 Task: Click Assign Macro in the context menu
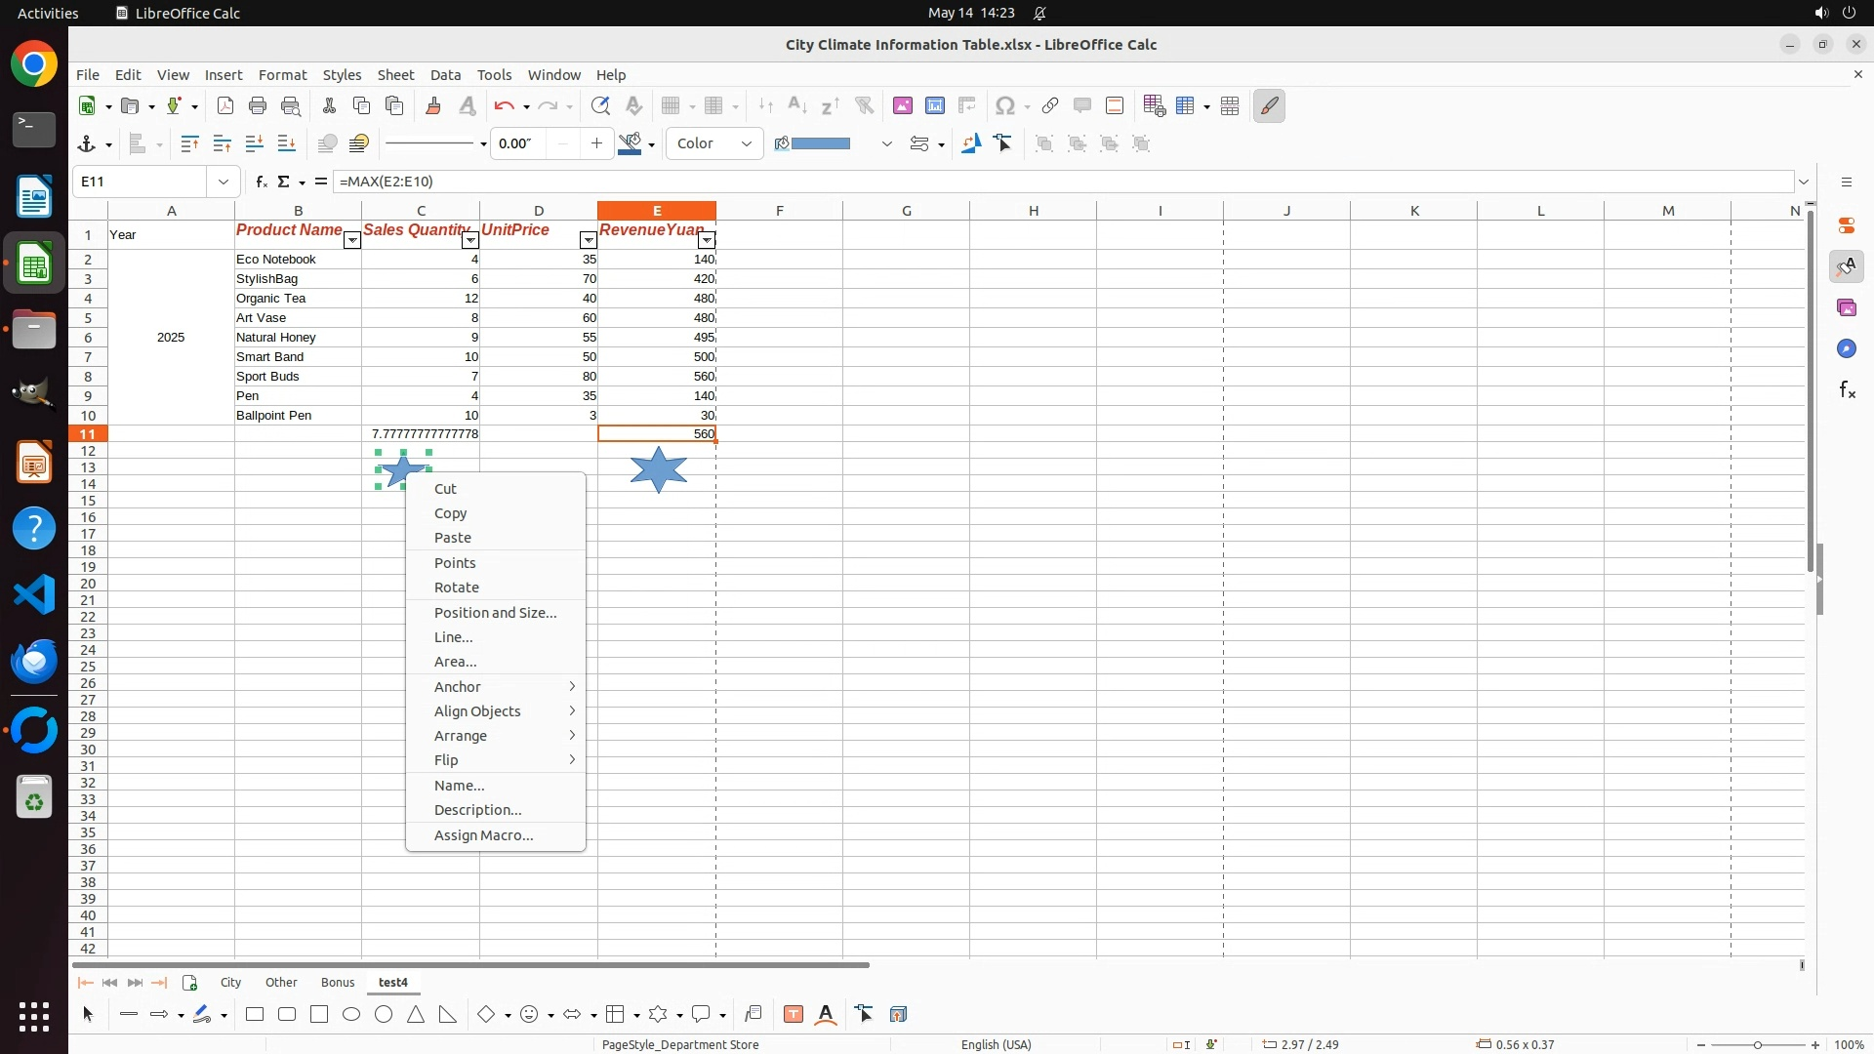coord(483,835)
